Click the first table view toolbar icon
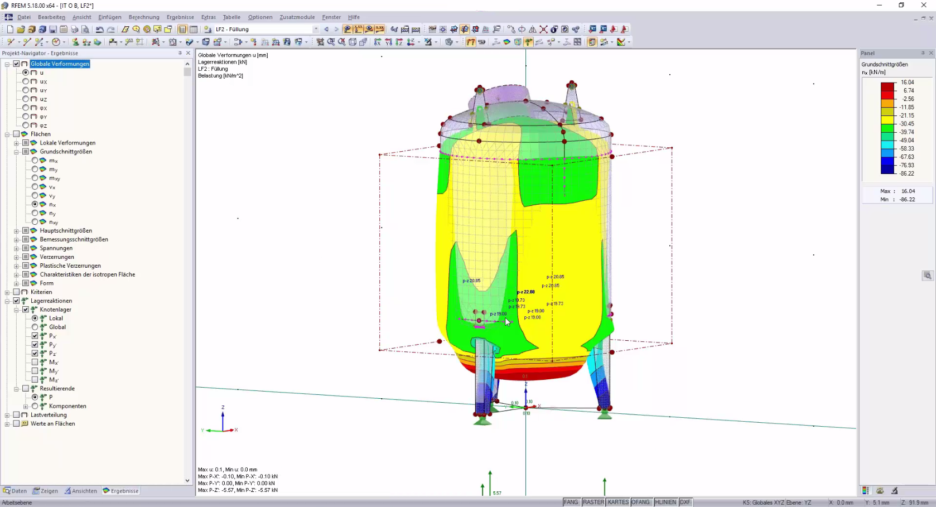The image size is (936, 507). pyautogui.click(x=182, y=29)
